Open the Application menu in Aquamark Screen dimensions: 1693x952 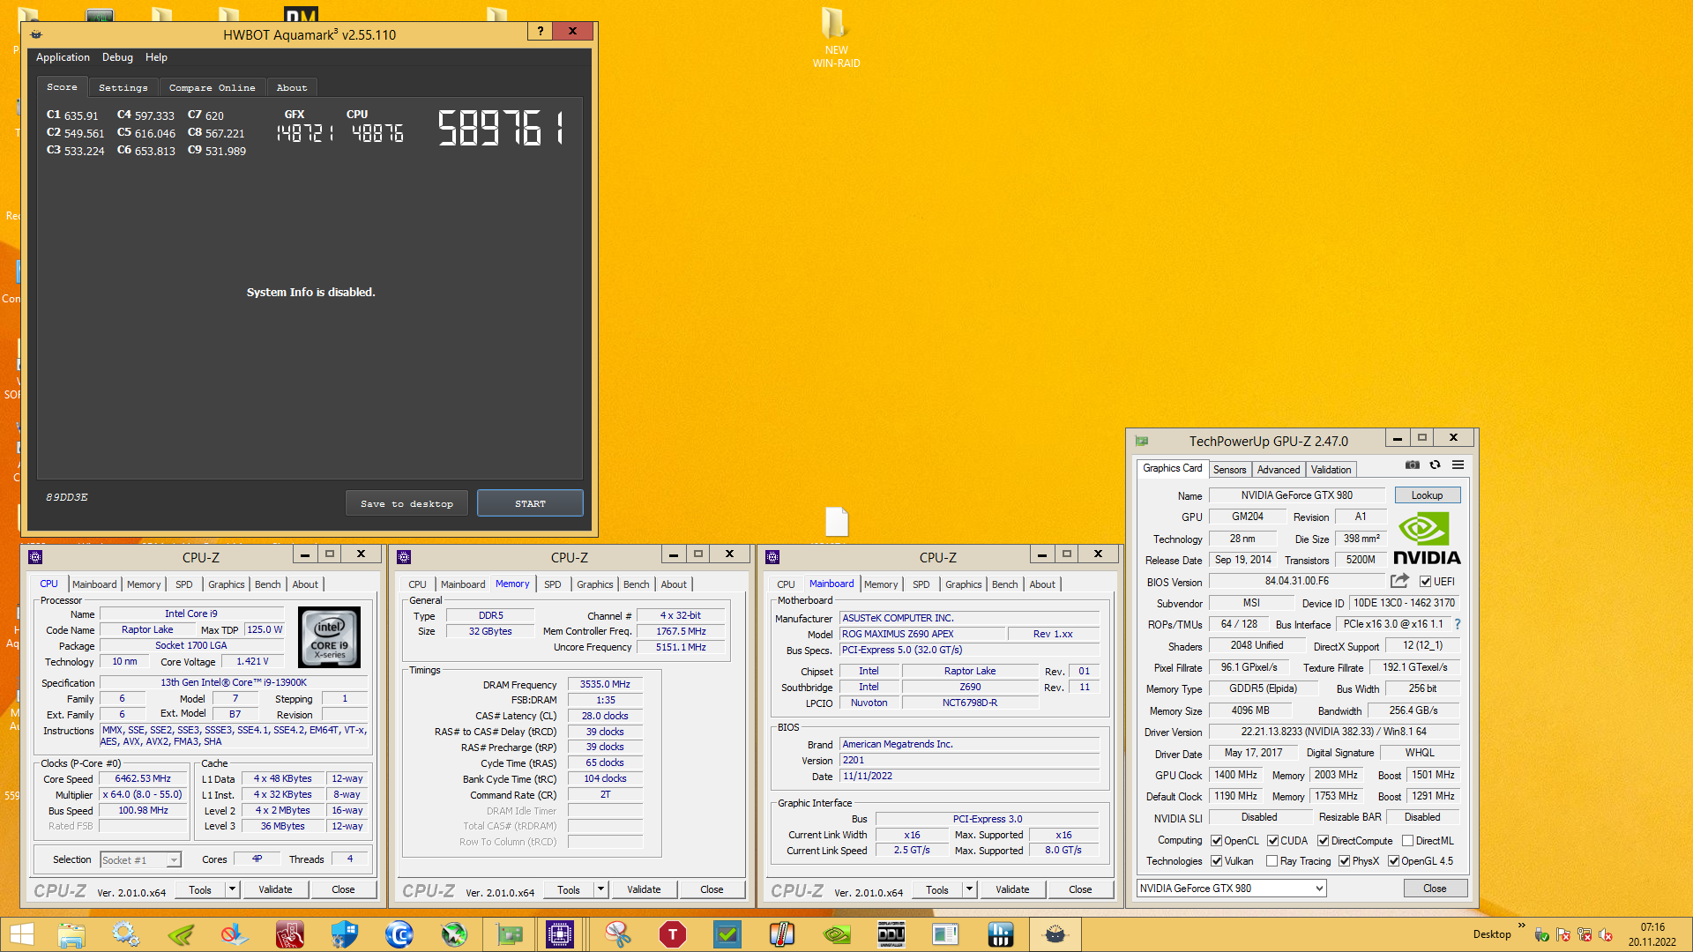63,57
